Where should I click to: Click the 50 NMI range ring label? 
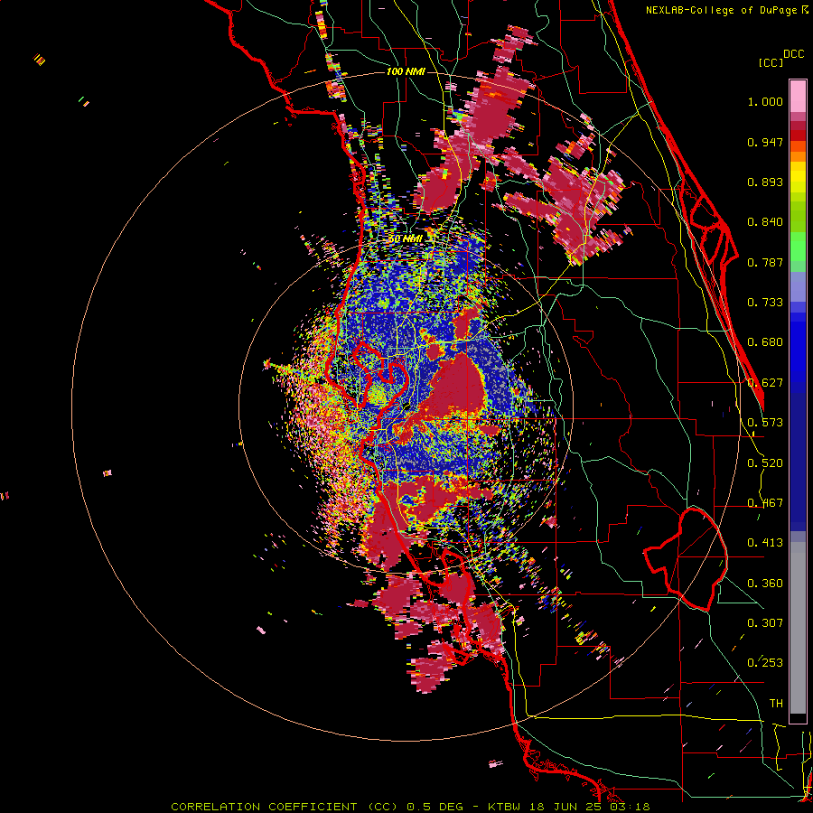tap(405, 239)
